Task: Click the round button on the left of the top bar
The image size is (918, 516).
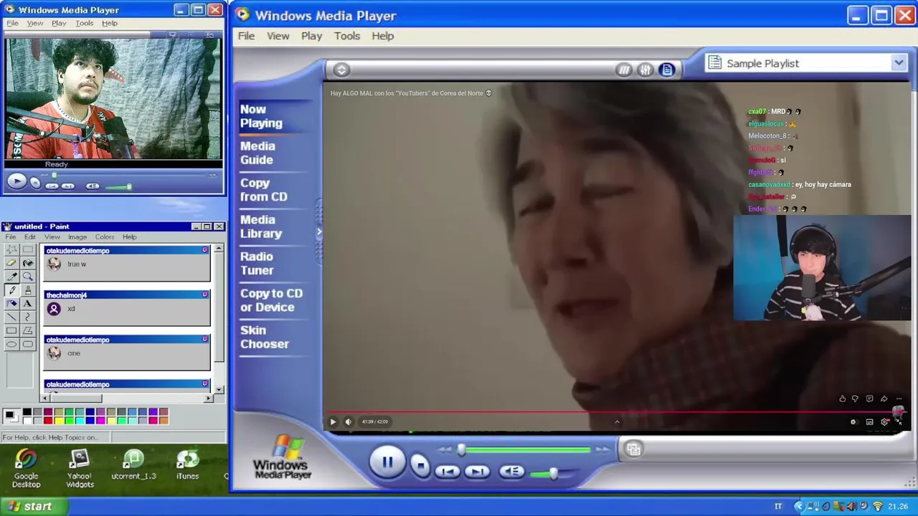Action: pos(341,70)
